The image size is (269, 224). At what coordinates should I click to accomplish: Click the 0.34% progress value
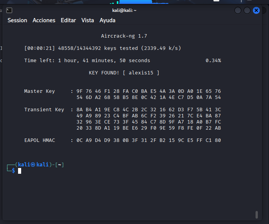[x=213, y=61]
